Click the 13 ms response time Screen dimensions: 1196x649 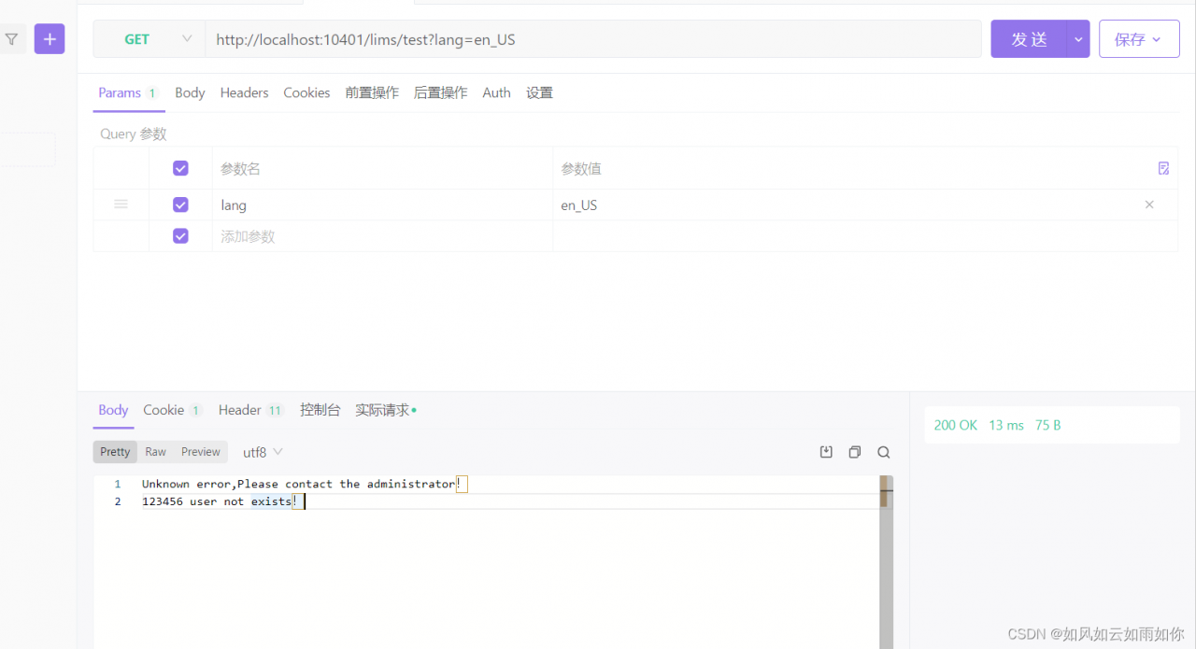point(1006,425)
